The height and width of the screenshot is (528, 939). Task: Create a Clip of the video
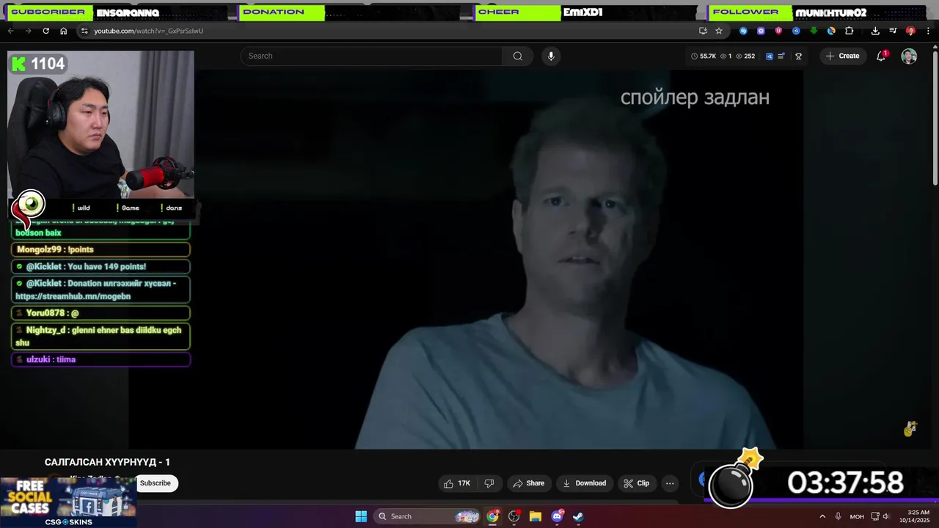637,483
